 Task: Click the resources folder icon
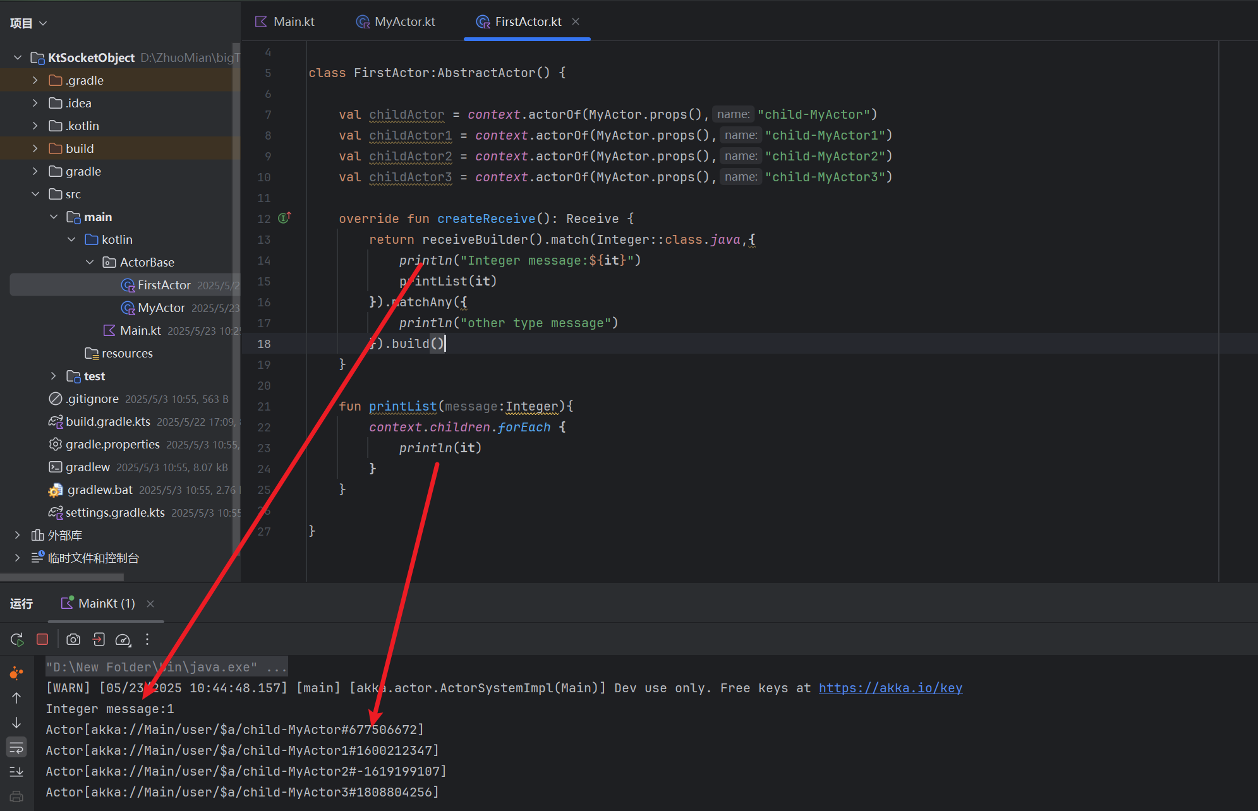pos(92,354)
